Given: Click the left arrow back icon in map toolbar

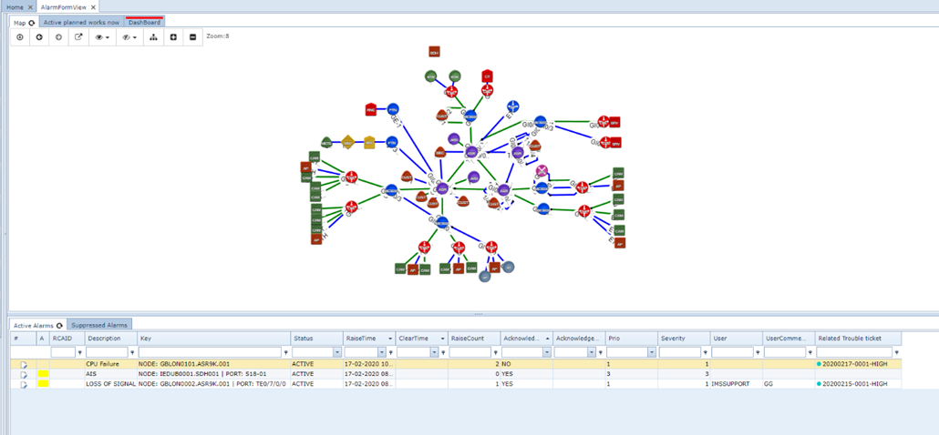Looking at the screenshot, I should pos(39,37).
